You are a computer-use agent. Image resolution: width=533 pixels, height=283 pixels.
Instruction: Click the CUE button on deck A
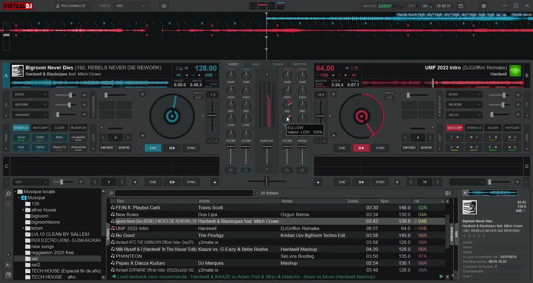click(153, 148)
